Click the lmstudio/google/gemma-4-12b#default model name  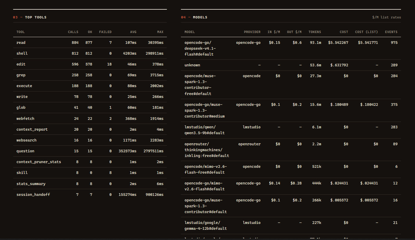[206, 226]
